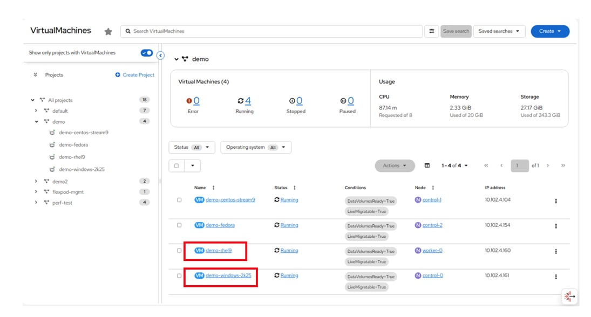Collapse the projects side panel arrow
Viewport: 591px width, 317px height.
pyautogui.click(x=160, y=56)
